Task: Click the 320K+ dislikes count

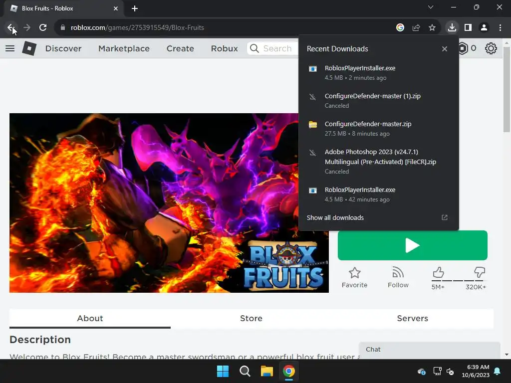Action: coord(476,287)
